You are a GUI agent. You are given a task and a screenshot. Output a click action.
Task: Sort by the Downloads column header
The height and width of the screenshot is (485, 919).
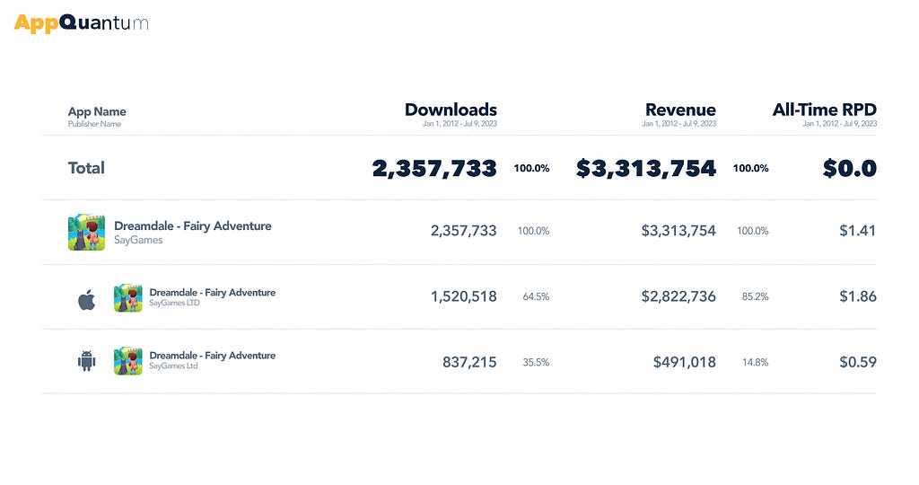tap(451, 110)
